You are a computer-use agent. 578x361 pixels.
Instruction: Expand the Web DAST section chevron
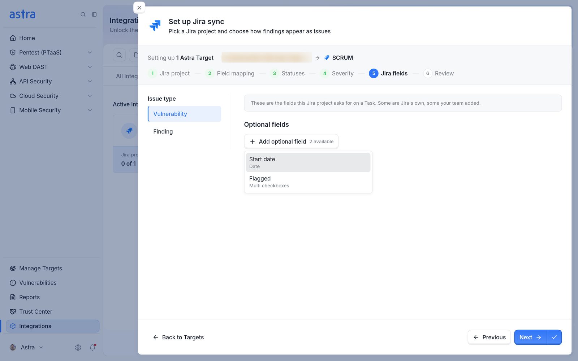point(90,67)
